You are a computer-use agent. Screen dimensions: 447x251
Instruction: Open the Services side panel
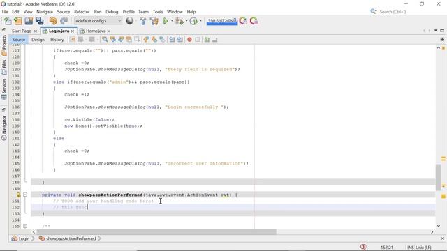click(4, 89)
